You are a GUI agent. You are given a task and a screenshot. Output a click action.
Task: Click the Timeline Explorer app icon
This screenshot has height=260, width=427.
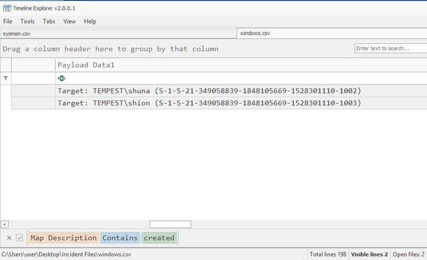tap(7, 9)
